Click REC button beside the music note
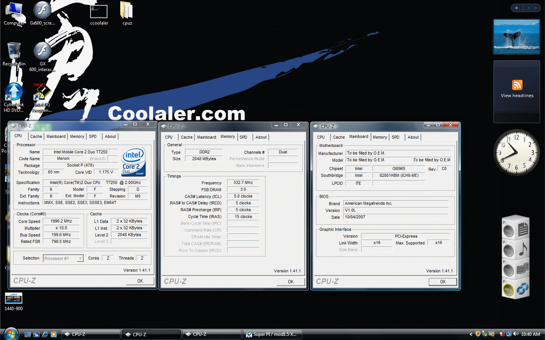This screenshot has height=340, width=545. click(508, 250)
